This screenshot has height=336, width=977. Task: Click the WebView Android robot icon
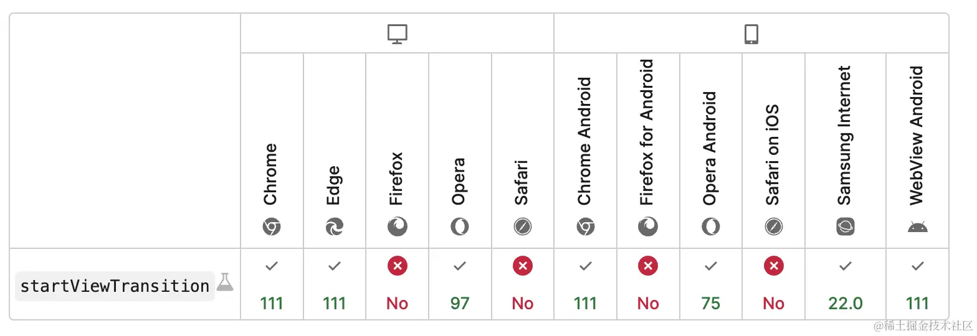pyautogui.click(x=917, y=227)
